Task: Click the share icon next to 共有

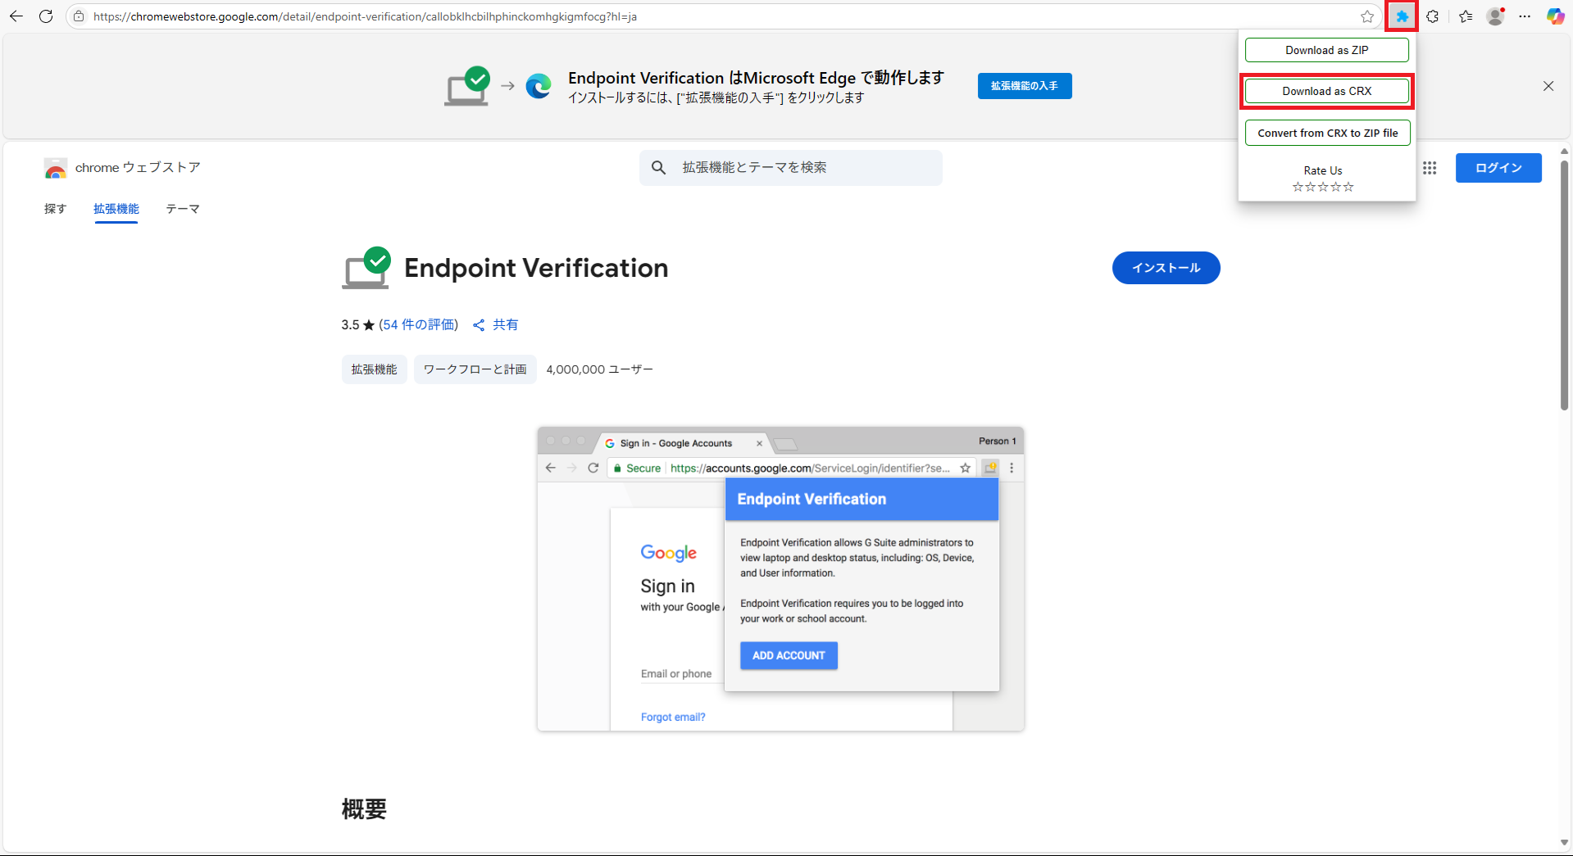Action: coord(479,325)
